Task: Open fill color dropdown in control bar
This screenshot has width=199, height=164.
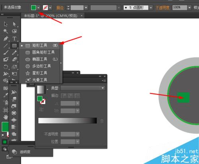Action: (x=39, y=8)
